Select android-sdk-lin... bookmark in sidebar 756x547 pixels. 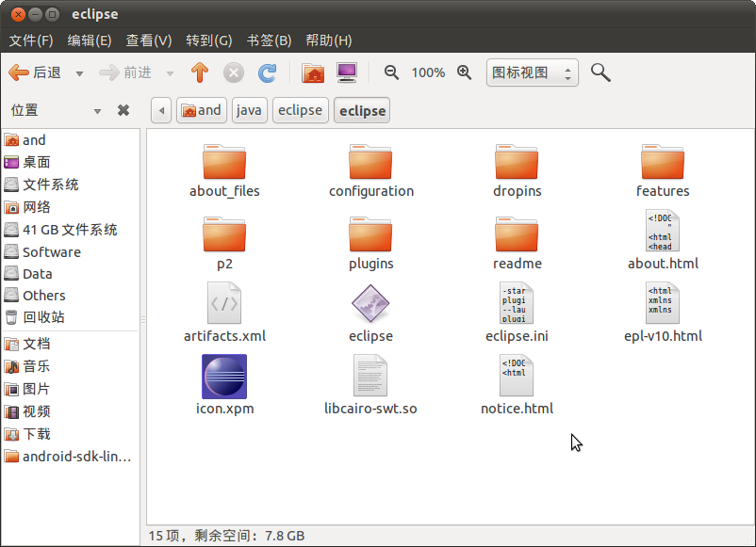pos(71,456)
